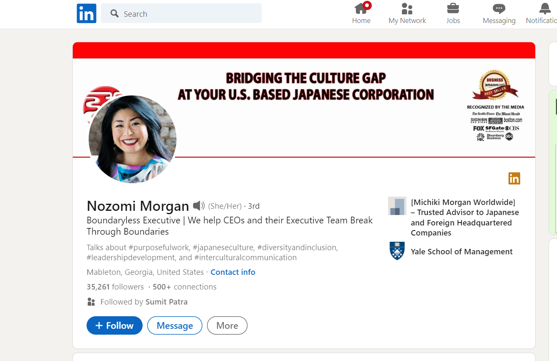This screenshot has height=361, width=557.
Task: Open the Contact info link
Action: (233, 272)
